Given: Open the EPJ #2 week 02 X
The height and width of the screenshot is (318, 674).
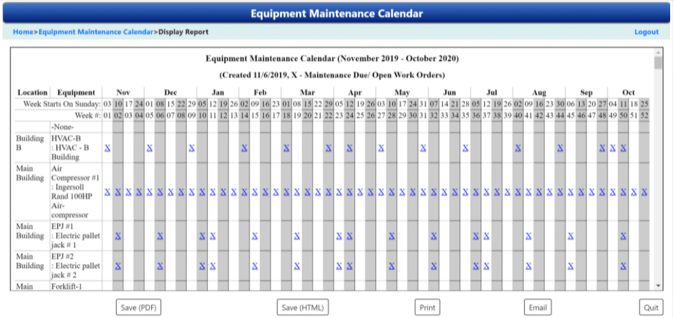Looking at the screenshot, I should point(118,266).
